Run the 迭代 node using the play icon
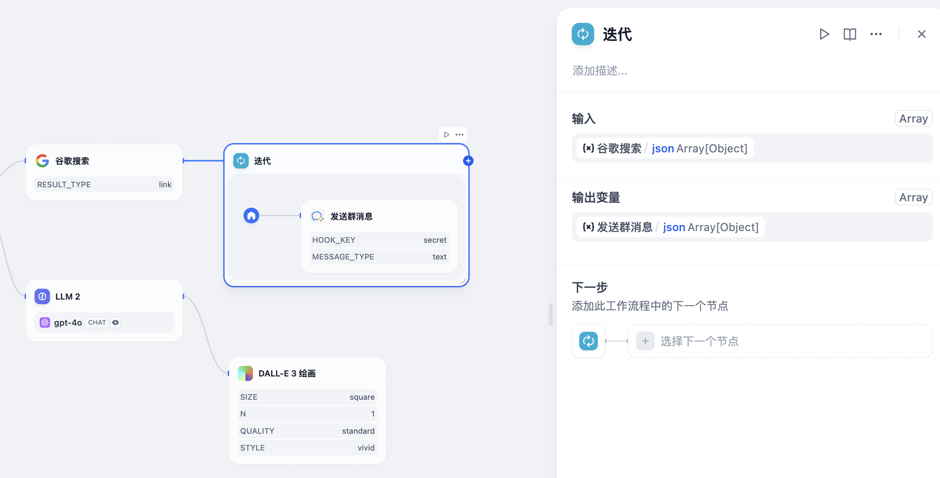940x478 pixels. coord(824,34)
